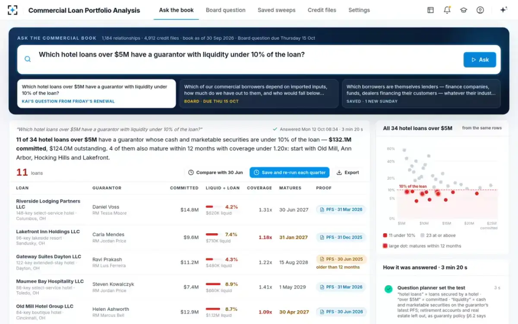The width and height of the screenshot is (518, 324).
Task: Click maturity 30 Apr 2027
Action: point(294,312)
